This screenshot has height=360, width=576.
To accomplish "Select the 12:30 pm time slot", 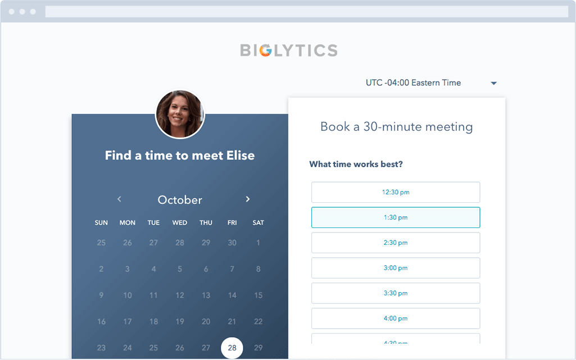I will click(x=396, y=192).
